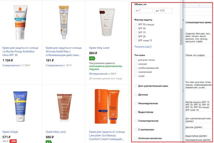This screenshot has height=143, width=214.
Task: Tick the жирная skin type checkbox
Action: (x=136, y=64)
